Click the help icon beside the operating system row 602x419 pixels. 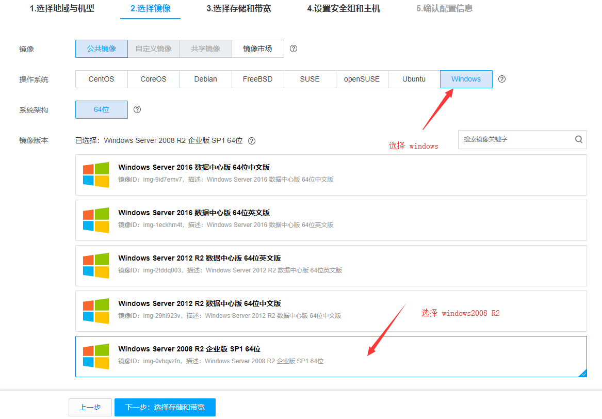pos(502,79)
